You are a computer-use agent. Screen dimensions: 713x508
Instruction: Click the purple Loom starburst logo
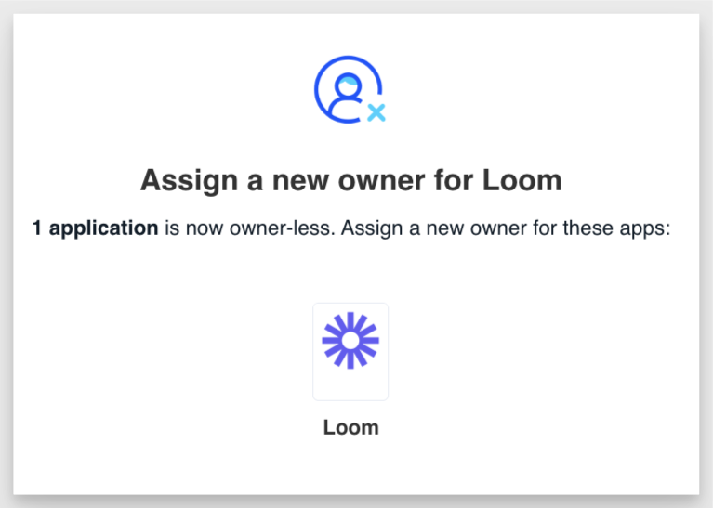(350, 340)
